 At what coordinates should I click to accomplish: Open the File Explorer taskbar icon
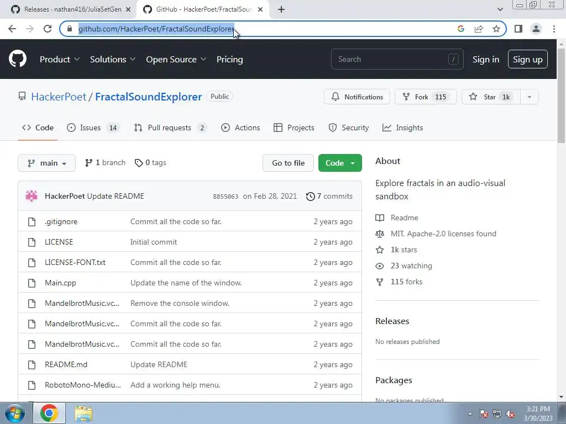pyautogui.click(x=83, y=413)
